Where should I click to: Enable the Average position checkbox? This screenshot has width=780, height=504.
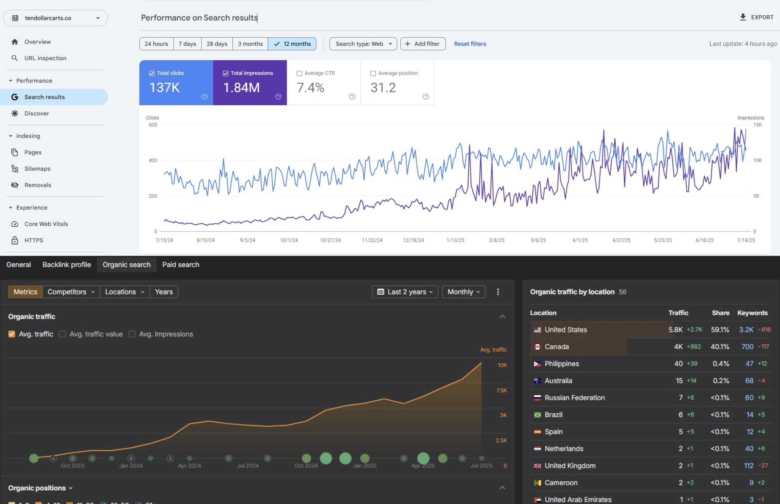tap(373, 73)
